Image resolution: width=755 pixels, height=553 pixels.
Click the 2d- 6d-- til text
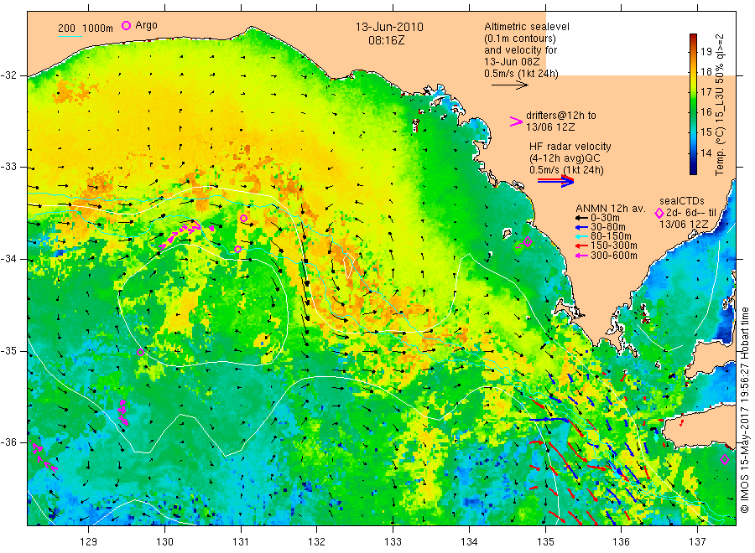click(691, 213)
